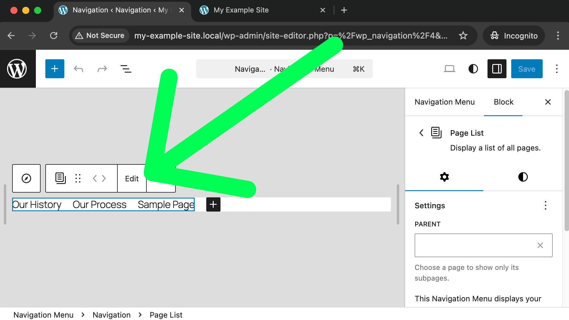Click Edit in the block toolbar
The height and width of the screenshot is (320, 569).
pos(132,179)
